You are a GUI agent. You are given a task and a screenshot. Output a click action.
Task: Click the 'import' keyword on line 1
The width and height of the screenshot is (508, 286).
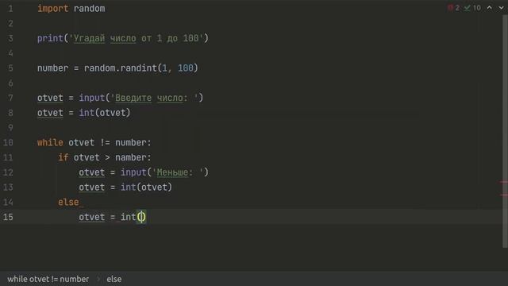pyautogui.click(x=53, y=9)
